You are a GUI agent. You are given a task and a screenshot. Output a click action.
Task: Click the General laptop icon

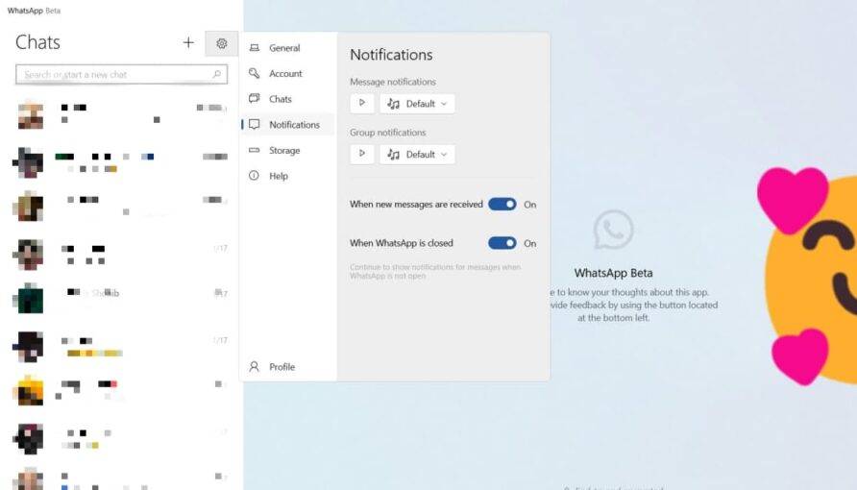click(x=255, y=47)
